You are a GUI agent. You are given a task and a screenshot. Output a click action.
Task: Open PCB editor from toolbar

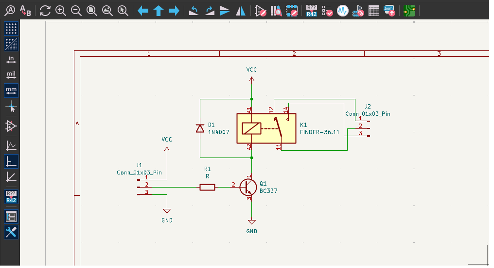(409, 10)
